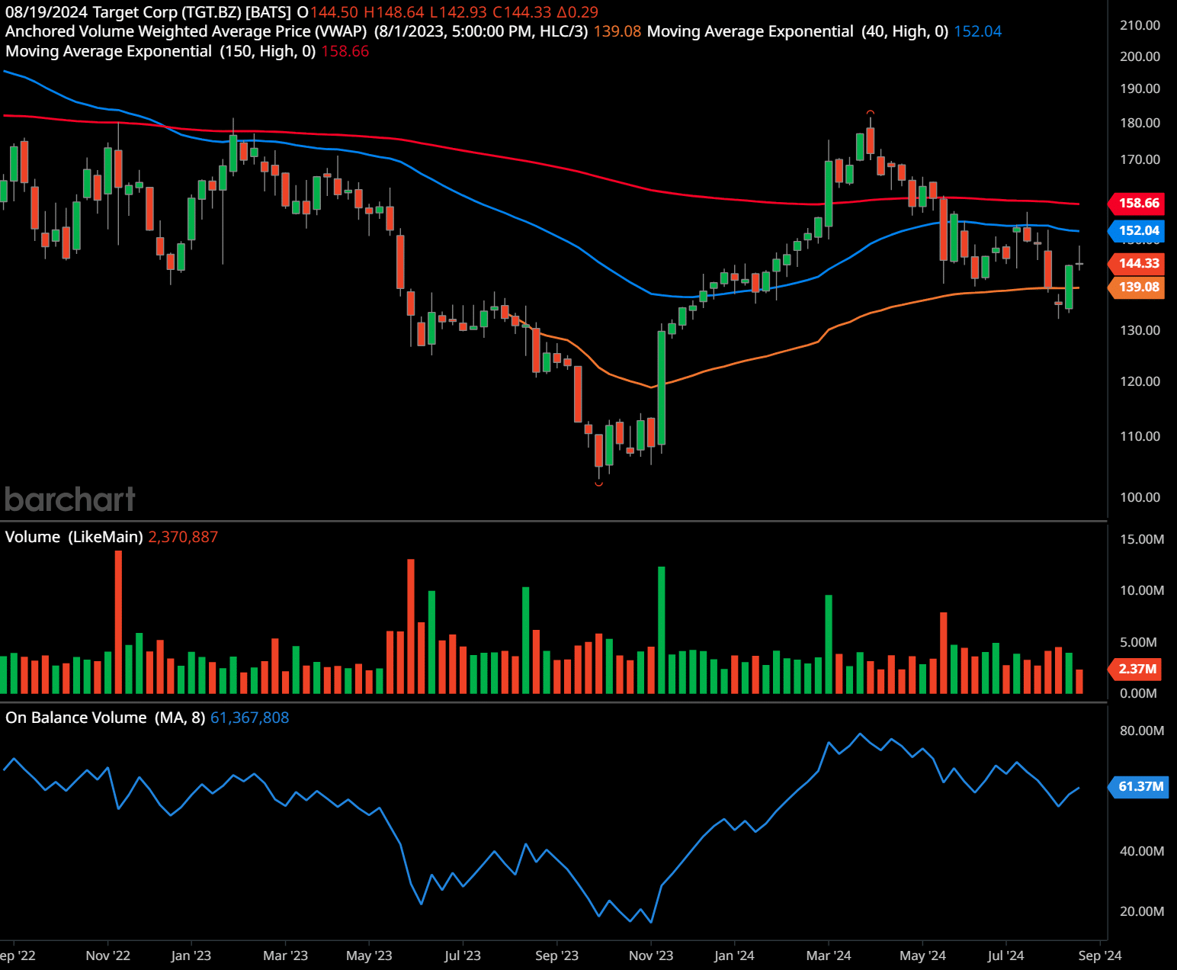Click the May '24 date axis label

(x=922, y=956)
